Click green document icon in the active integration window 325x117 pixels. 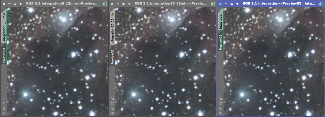click(x=321, y=4)
